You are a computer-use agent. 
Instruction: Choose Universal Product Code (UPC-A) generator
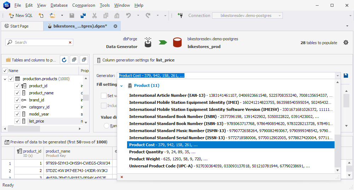pos(230,166)
